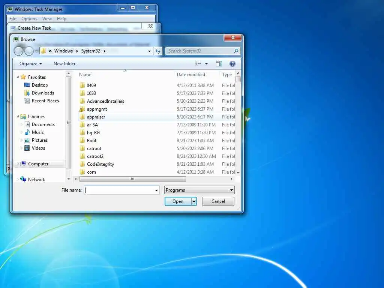Click the folder icon in the address bar
This screenshot has width=384, height=288.
(43, 51)
